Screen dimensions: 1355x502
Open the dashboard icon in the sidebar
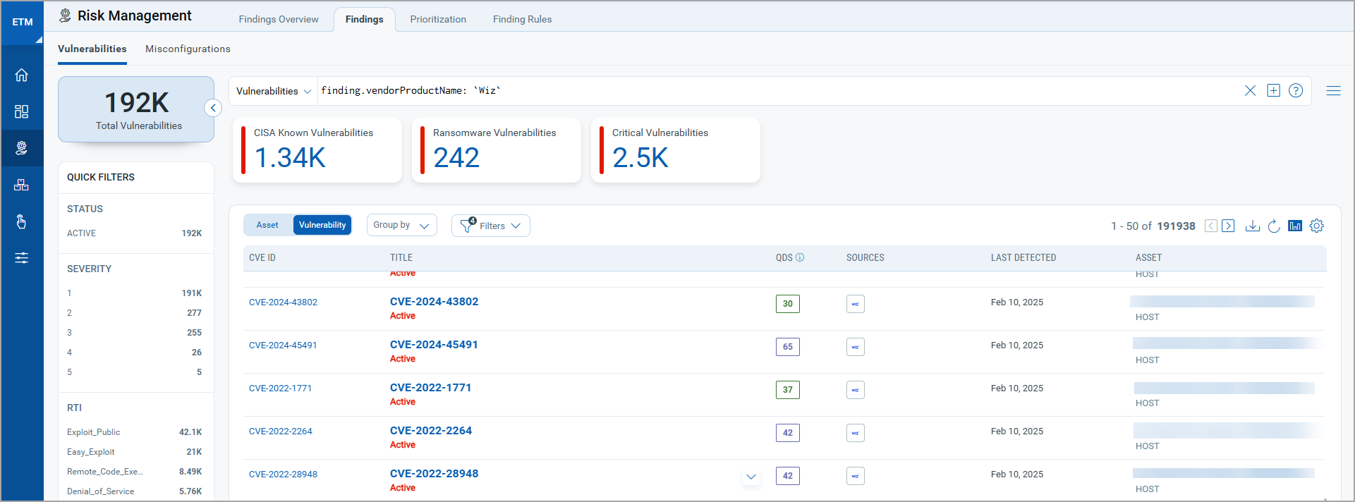click(22, 111)
